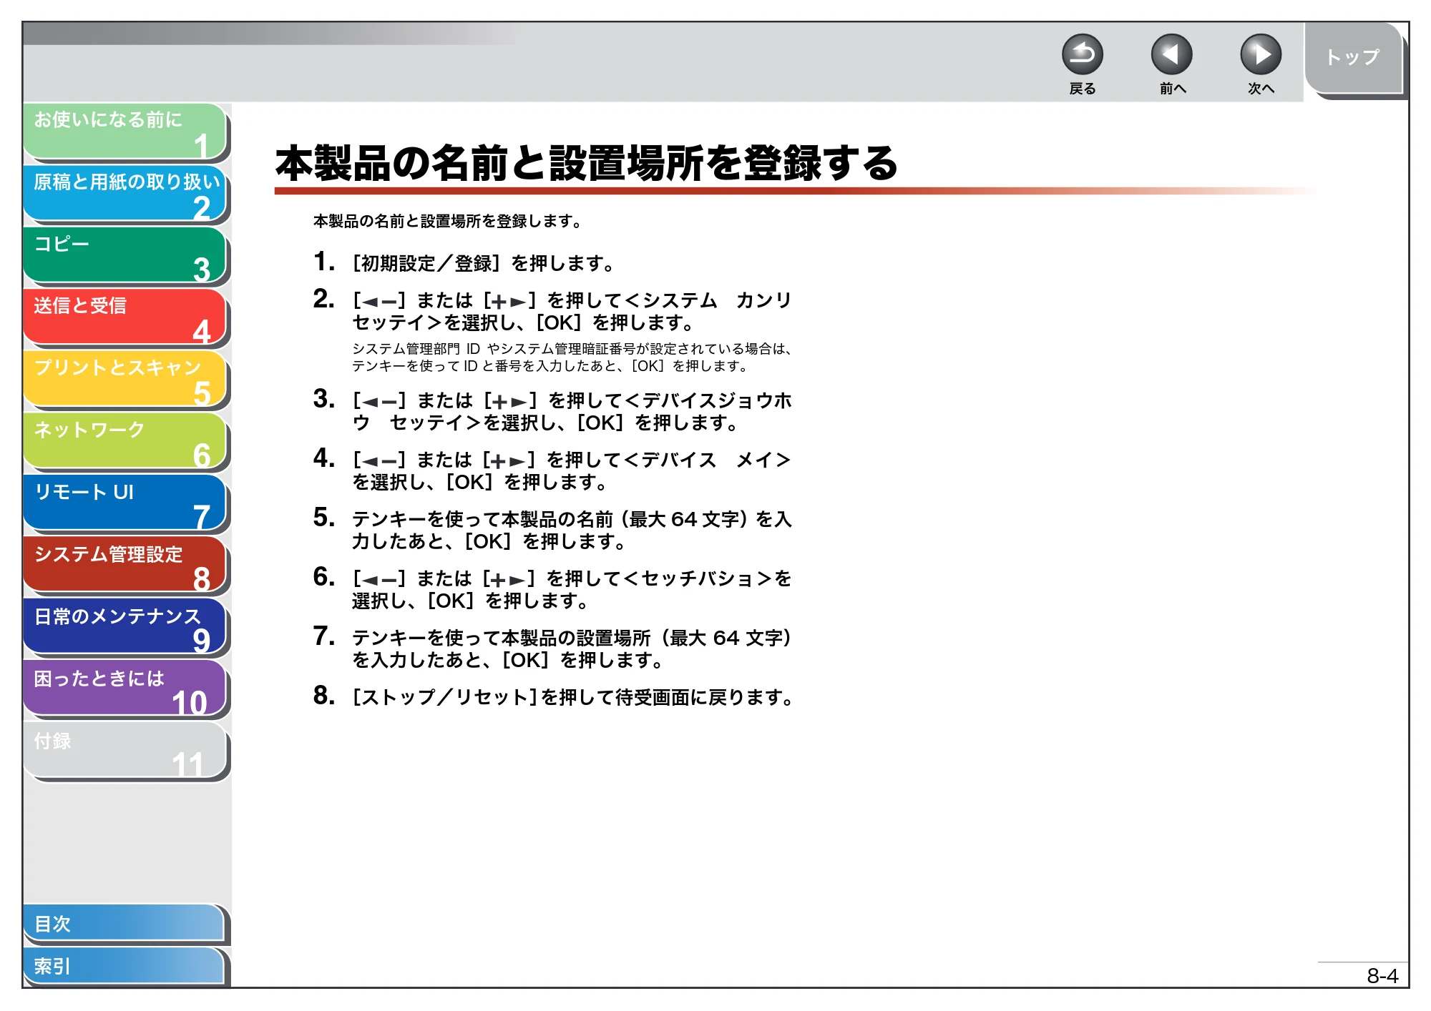Open the 目次 (table of contents) button
The image size is (1431, 1011).
124,924
